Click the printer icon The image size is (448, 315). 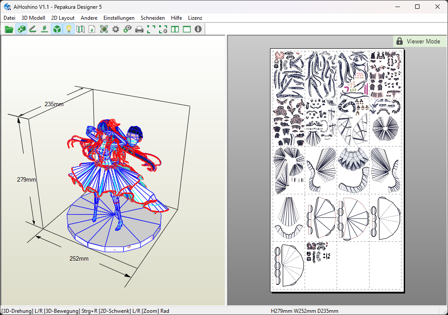click(x=139, y=29)
